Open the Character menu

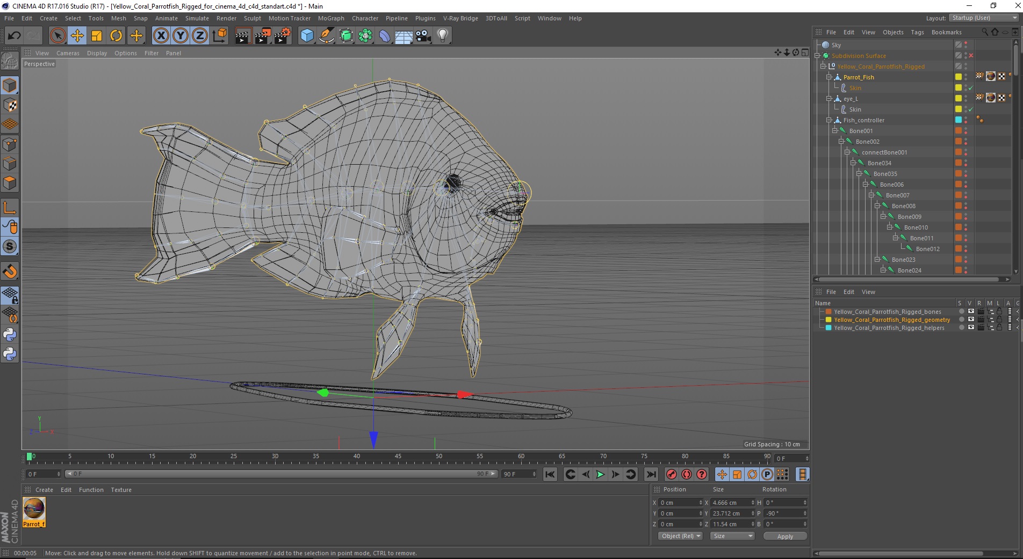365,18
